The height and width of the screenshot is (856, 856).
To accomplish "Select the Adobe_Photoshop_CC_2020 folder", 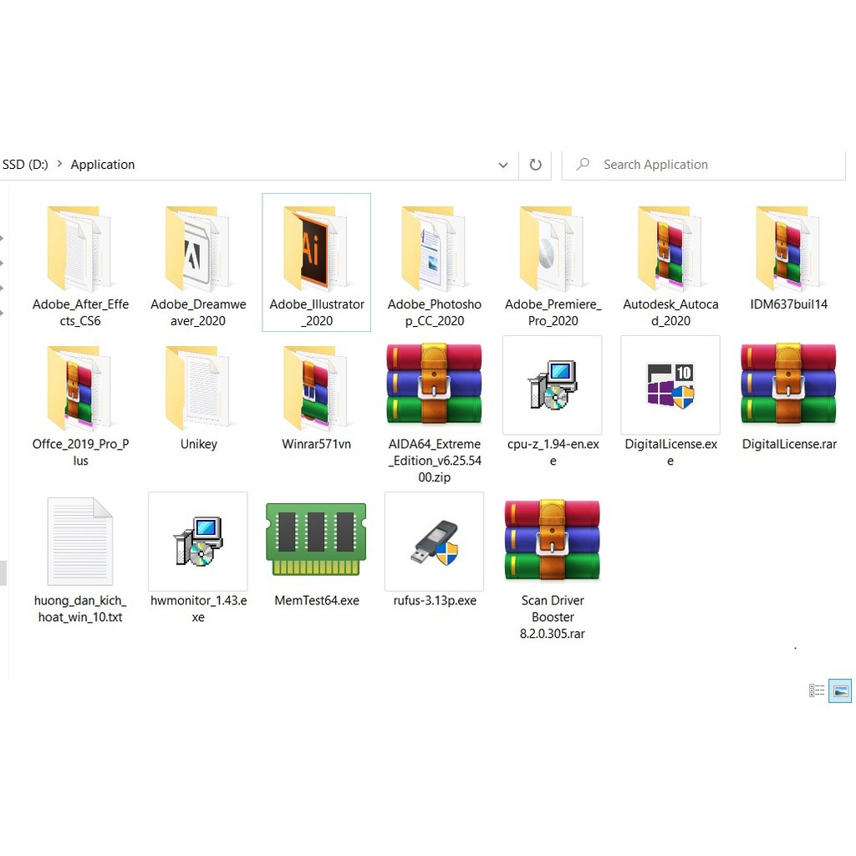I will (434, 249).
